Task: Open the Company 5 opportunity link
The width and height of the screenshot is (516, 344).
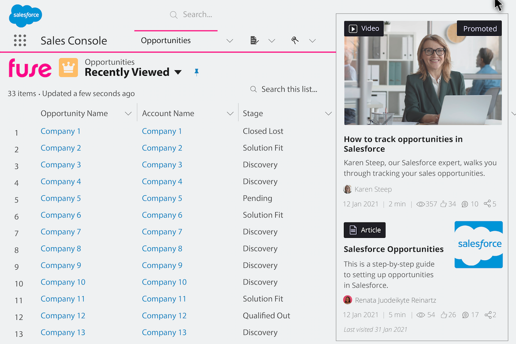Action: (x=60, y=198)
